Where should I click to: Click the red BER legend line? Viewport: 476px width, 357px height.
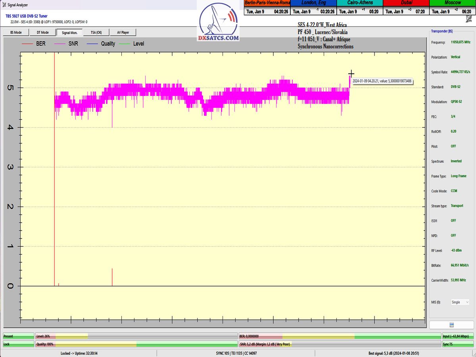coord(27,44)
